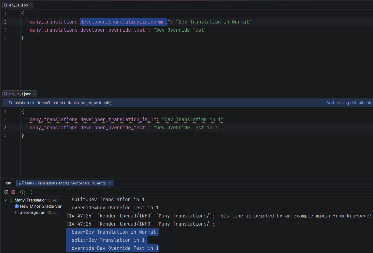Click the spinner icon next to :neoforge:run

click(17, 213)
